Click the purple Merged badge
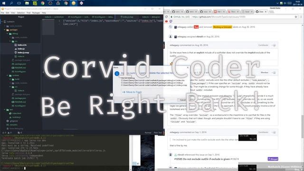 coord(273,159)
